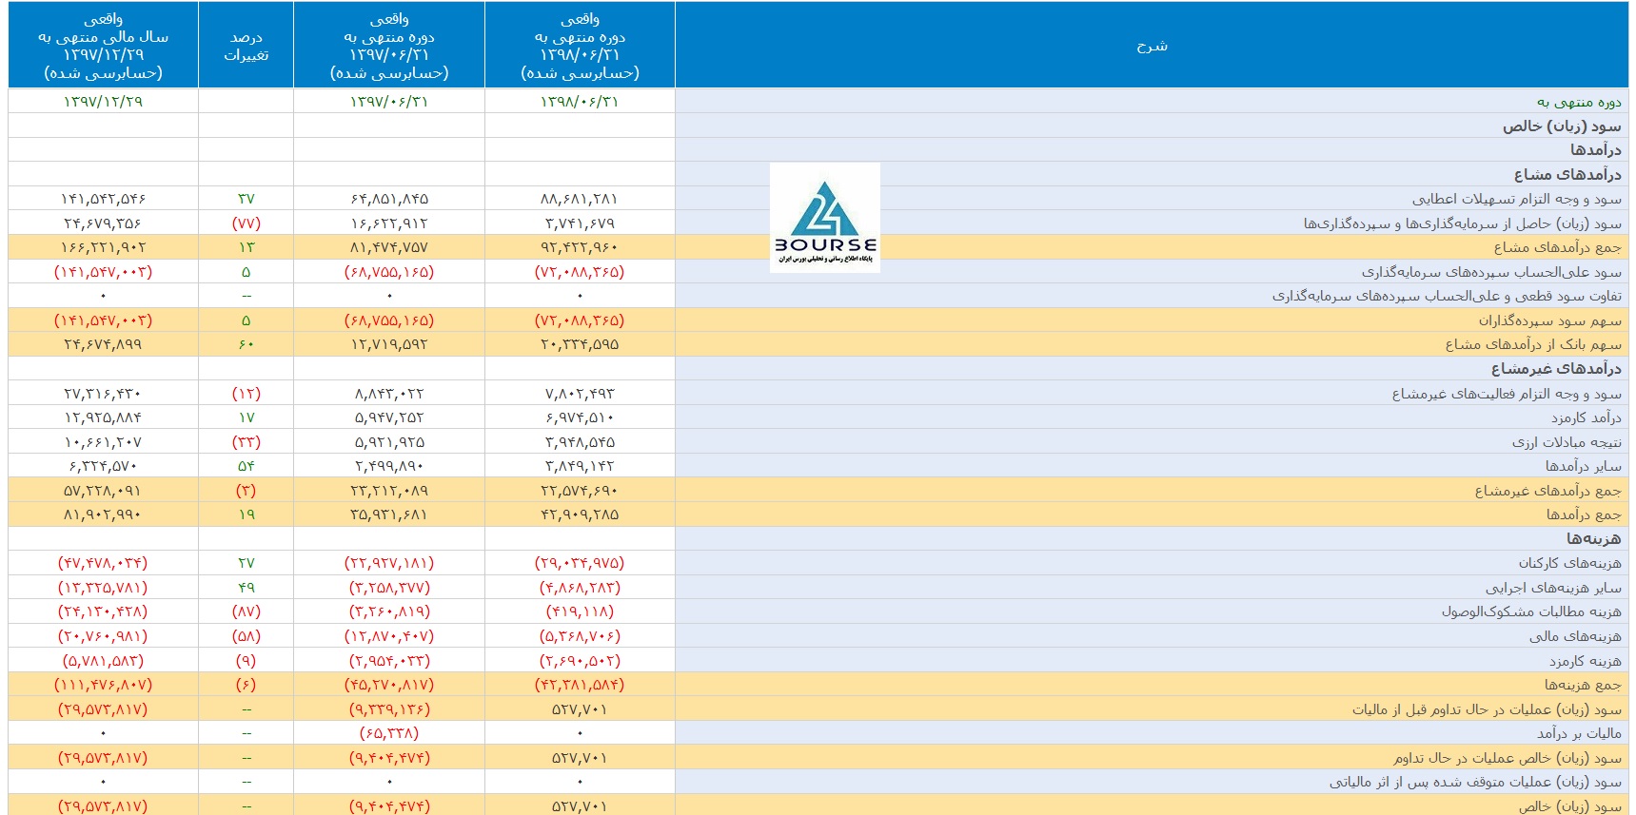Select the value ۲۴,۶۷۹,۳۵۶
The width and height of the screenshot is (1636, 815).
[x=103, y=223]
